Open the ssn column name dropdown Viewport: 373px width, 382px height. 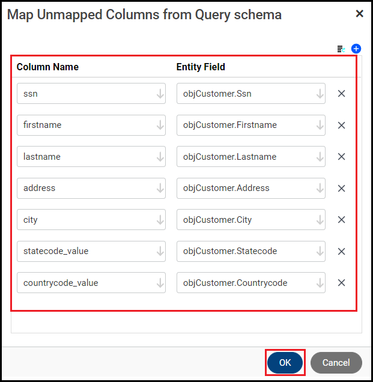point(160,94)
